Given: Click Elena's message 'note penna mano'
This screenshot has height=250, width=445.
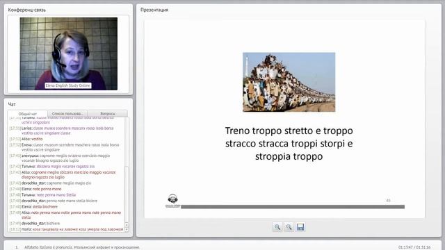Looking at the screenshot, I should (x=47, y=189).
